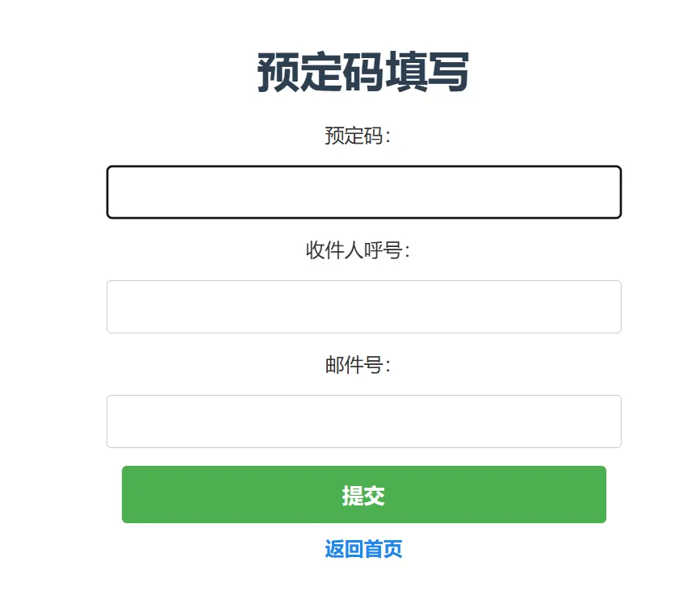Click the 预定码填写 page heading
Viewport: 679px width, 591px height.
click(363, 73)
